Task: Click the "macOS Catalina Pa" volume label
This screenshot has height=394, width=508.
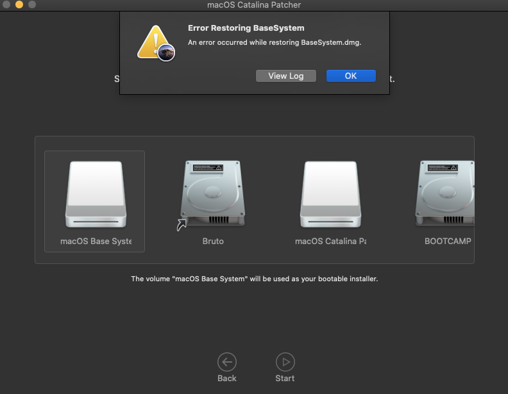Action: (330, 242)
